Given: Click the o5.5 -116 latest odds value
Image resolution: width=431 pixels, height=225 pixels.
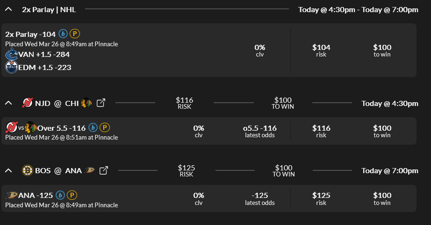Looking at the screenshot, I should pyautogui.click(x=260, y=128).
